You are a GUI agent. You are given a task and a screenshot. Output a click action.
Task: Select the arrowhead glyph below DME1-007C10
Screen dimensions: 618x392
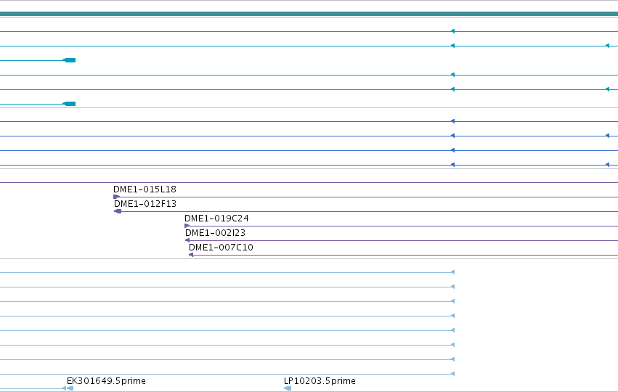pos(191,255)
